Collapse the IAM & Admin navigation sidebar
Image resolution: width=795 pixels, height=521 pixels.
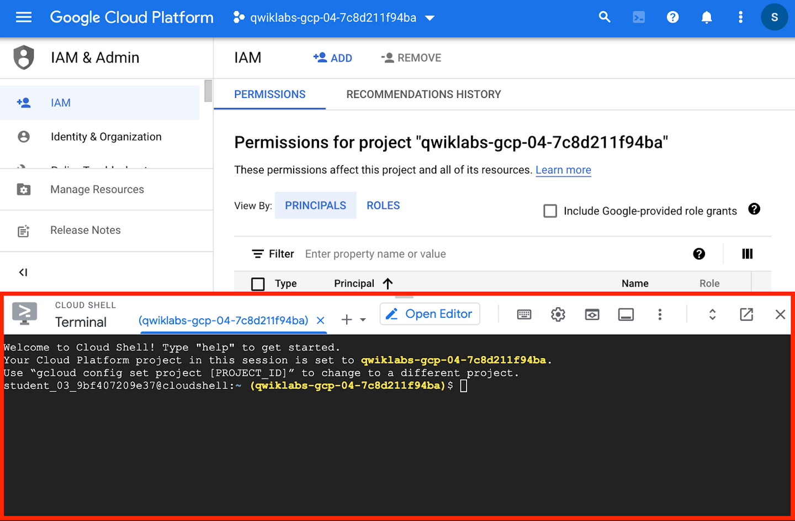tap(23, 272)
